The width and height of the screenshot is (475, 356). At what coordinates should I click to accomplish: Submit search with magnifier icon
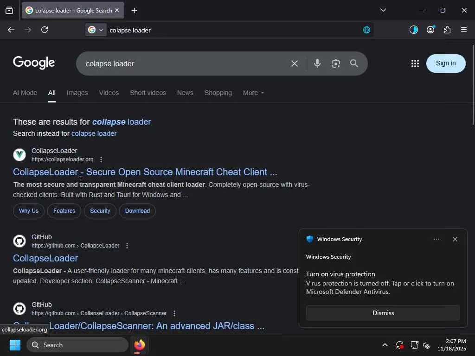coord(354,63)
